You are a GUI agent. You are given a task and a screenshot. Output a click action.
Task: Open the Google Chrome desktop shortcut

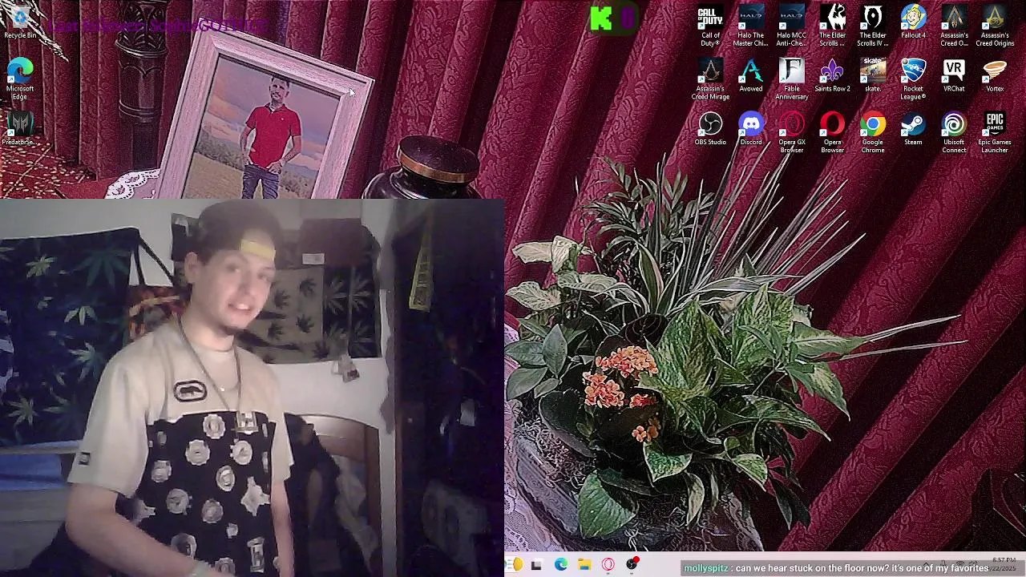[873, 133]
